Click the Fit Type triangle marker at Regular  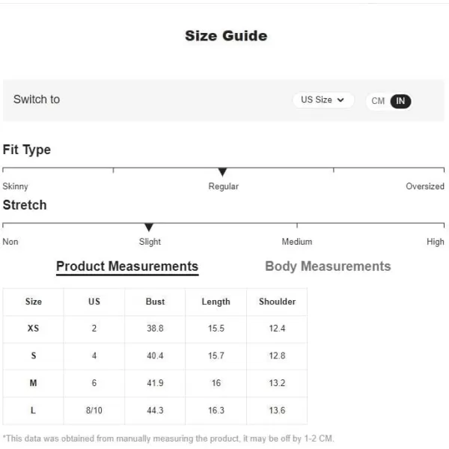[x=222, y=172]
